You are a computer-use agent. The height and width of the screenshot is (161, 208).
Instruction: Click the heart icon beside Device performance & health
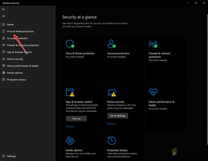coord(4,66)
